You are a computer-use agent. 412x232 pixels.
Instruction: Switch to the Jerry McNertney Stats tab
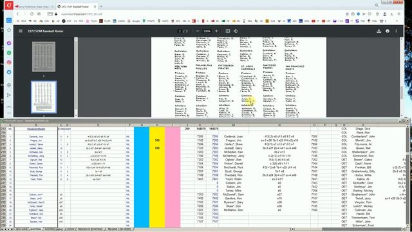pyautogui.click(x=34, y=6)
